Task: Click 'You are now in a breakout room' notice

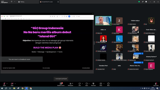Action: (21, 59)
